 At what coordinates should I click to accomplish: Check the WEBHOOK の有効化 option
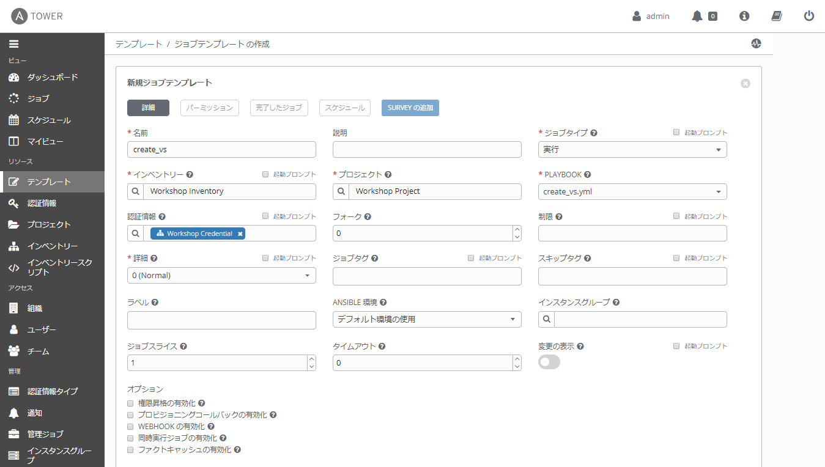pos(130,427)
